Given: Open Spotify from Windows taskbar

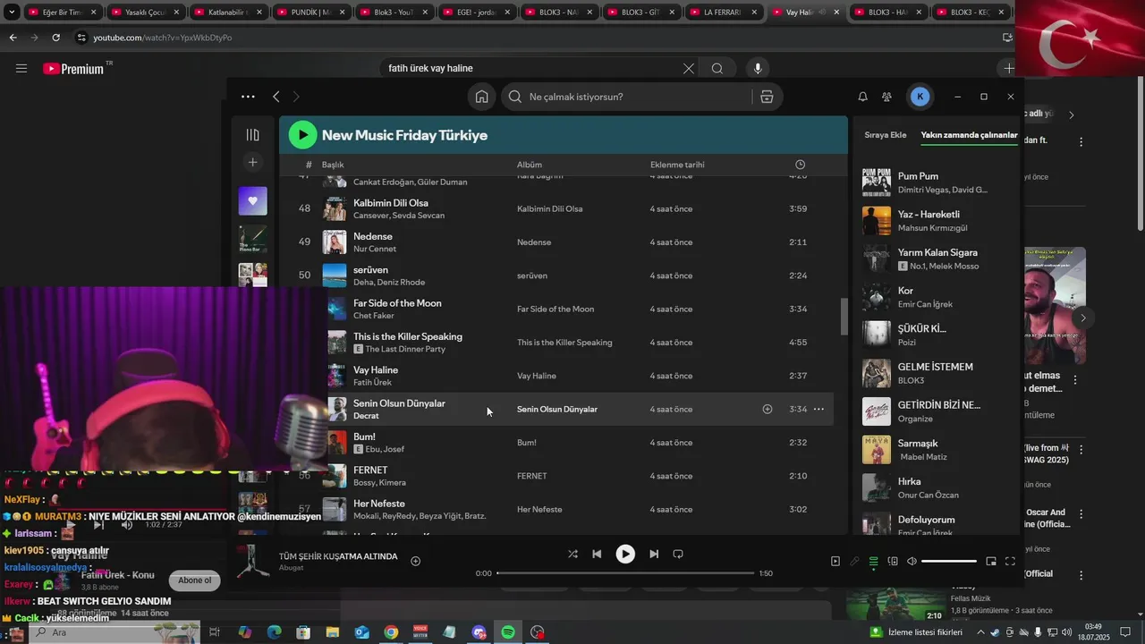Looking at the screenshot, I should pyautogui.click(x=508, y=632).
